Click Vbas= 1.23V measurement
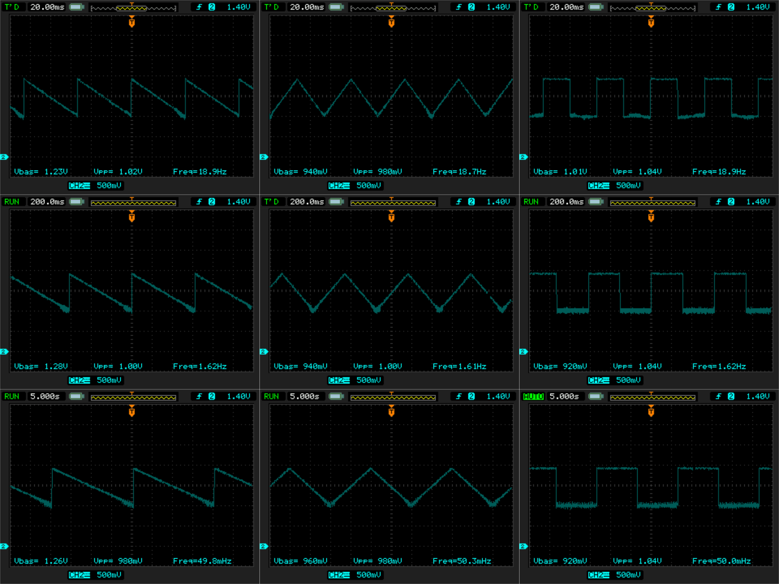 (x=41, y=172)
